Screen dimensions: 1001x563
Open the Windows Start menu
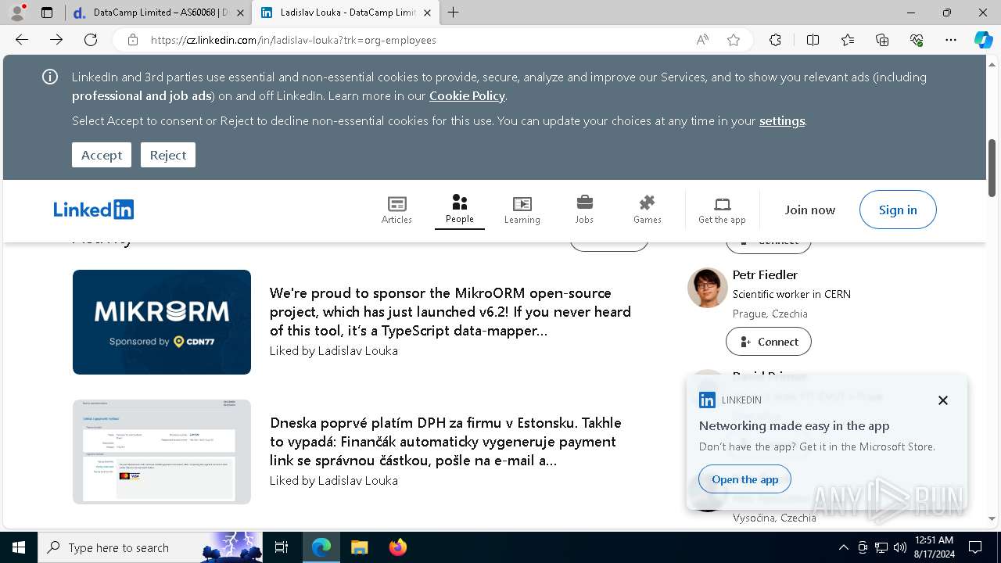(x=18, y=547)
